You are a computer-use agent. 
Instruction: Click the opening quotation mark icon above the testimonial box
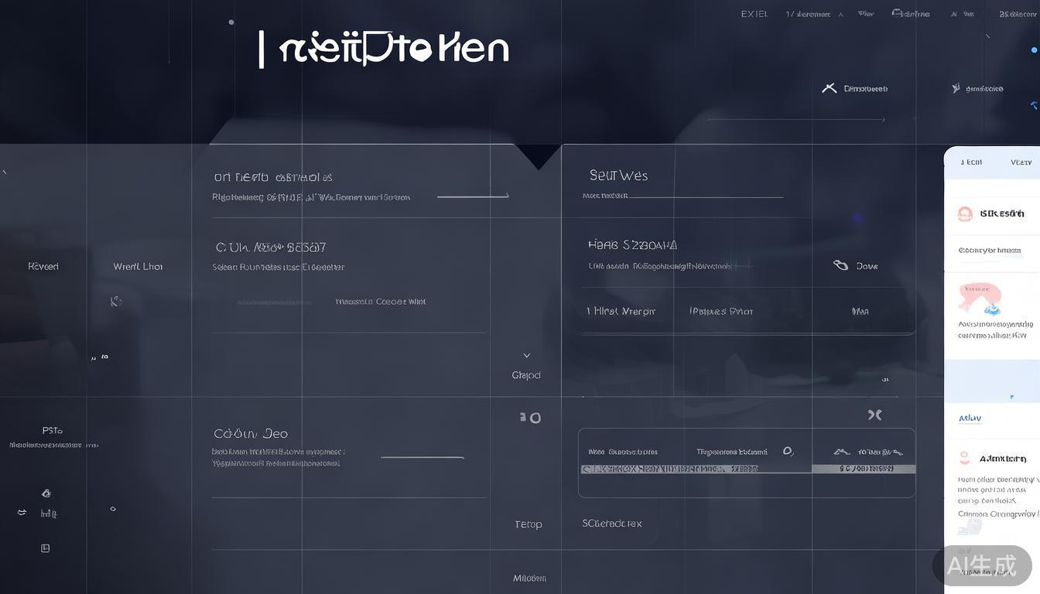click(x=531, y=418)
